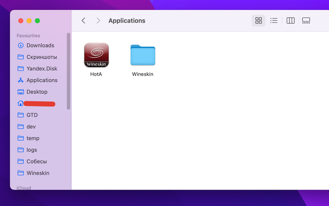
Task: Go forward to next folder
Action: click(x=98, y=21)
